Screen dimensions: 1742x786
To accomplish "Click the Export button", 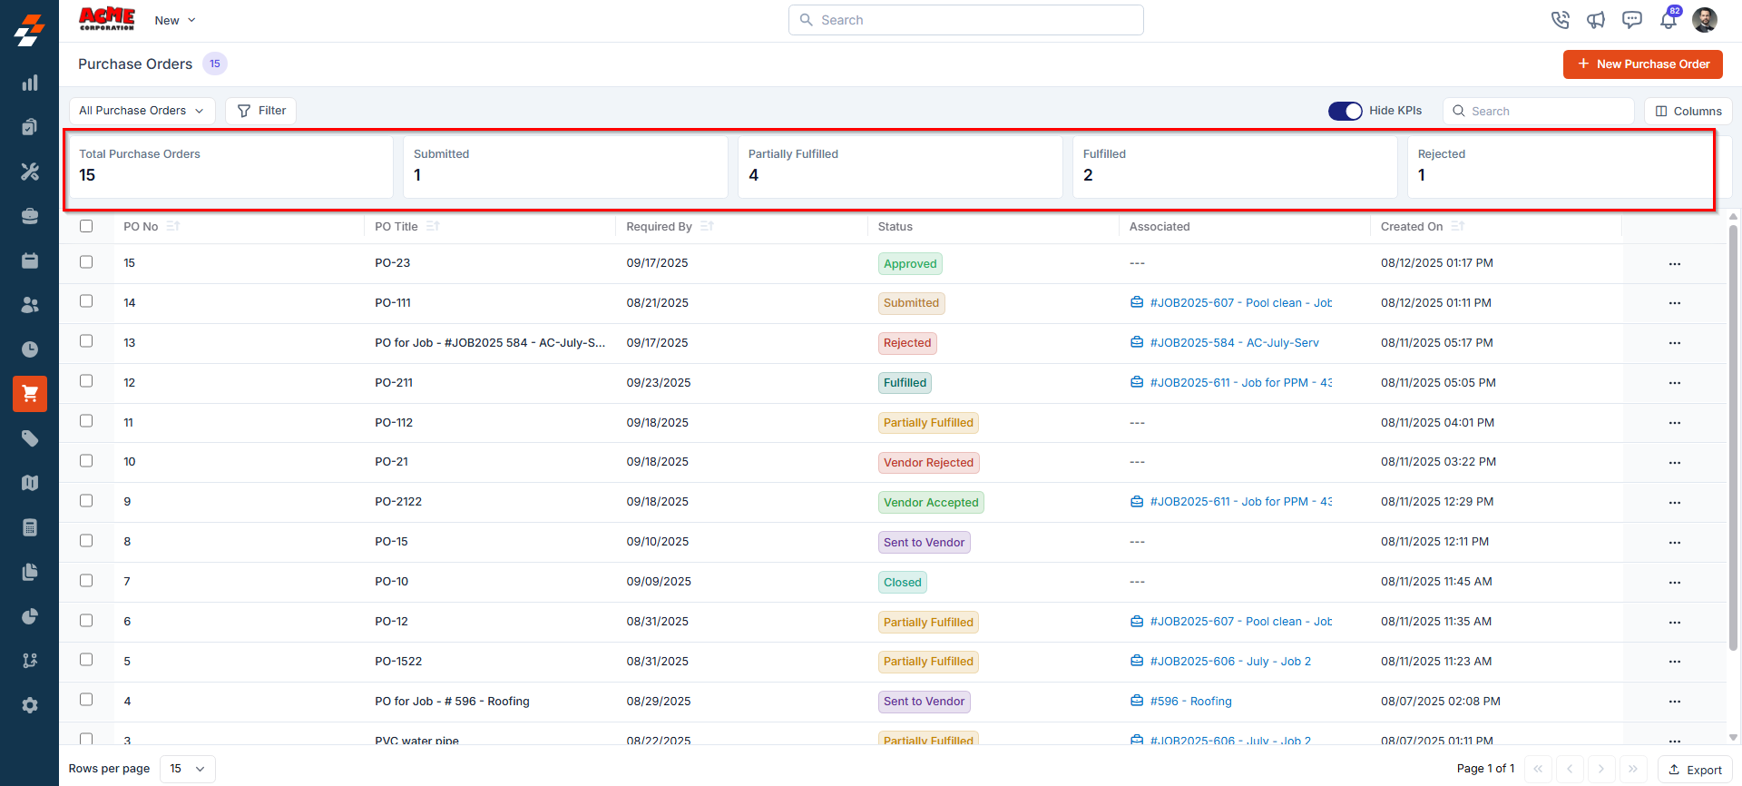I will click(x=1695, y=770).
